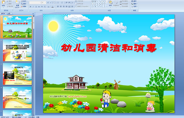Screen dimensions: 184x118
Task: Open the font name combo box
Action: (x=35, y=2)
